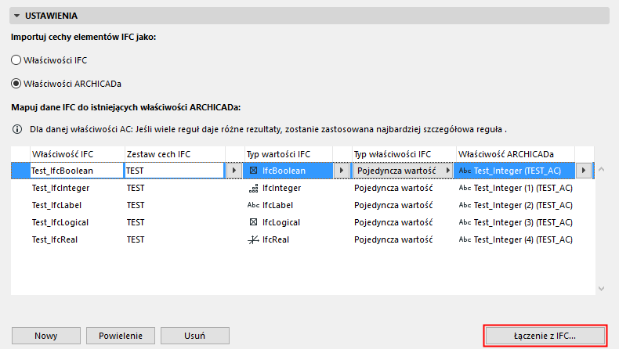Viewport: 619px width, 349px height.
Task: Select the Test_IfcReal row
Action: (302, 239)
